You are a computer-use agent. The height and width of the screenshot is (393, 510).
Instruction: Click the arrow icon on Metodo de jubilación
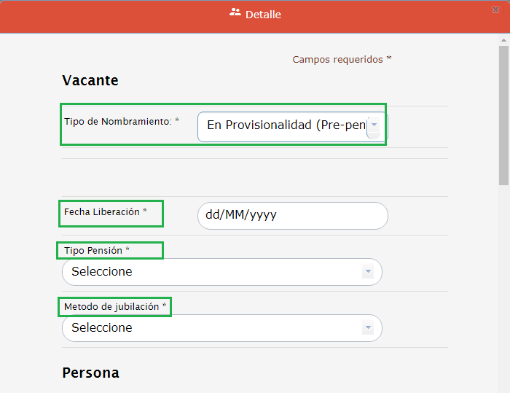click(368, 327)
